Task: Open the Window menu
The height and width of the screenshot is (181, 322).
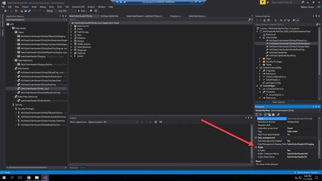Action: tap(101, 7)
